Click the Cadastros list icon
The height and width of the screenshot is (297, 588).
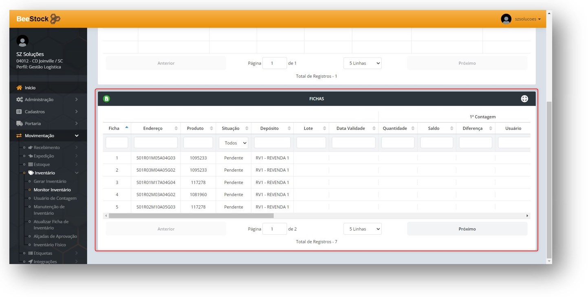click(19, 111)
